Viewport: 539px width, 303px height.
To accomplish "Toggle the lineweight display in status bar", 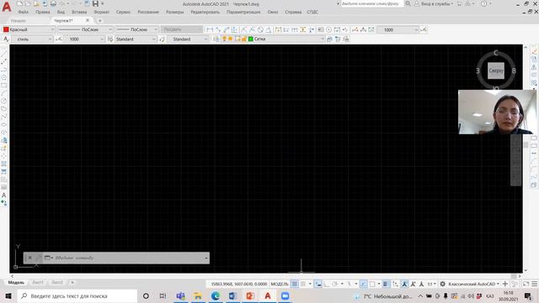I will click(387, 284).
